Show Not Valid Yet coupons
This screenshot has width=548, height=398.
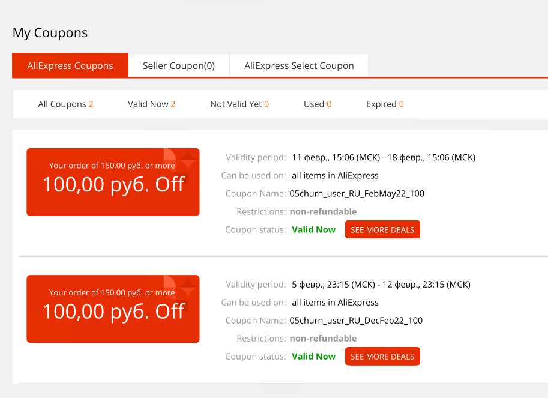click(x=239, y=104)
